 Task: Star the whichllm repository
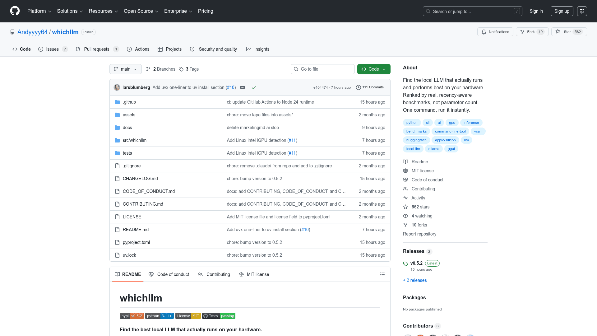[569, 32]
